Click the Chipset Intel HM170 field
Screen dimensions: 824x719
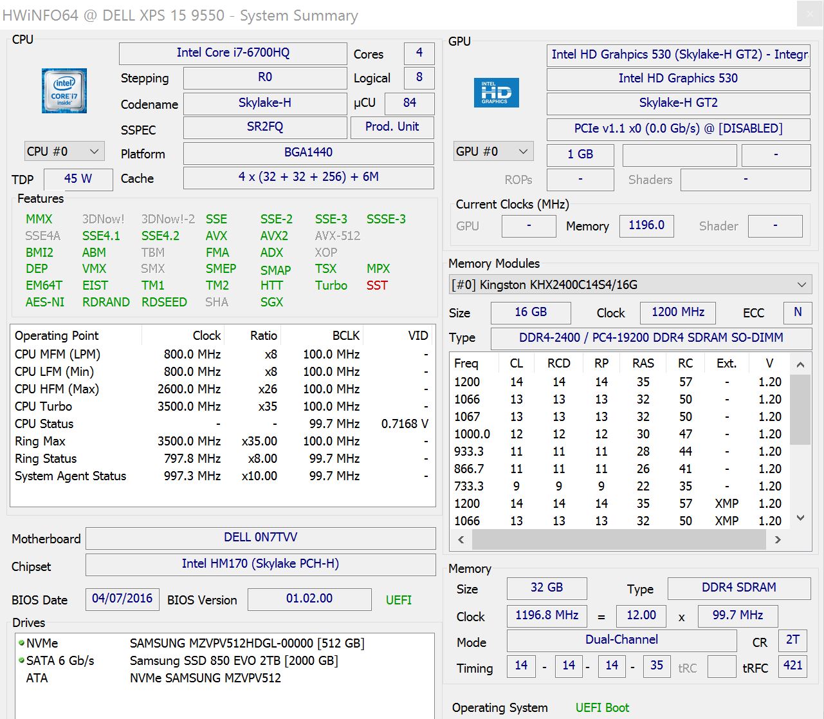click(261, 565)
